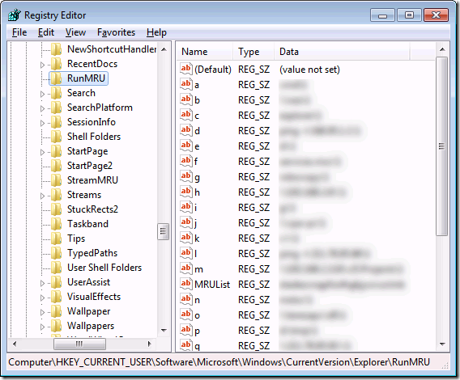Click the tree pane horizontal scroll thumb
The height and width of the screenshot is (380, 460).
click(x=79, y=344)
